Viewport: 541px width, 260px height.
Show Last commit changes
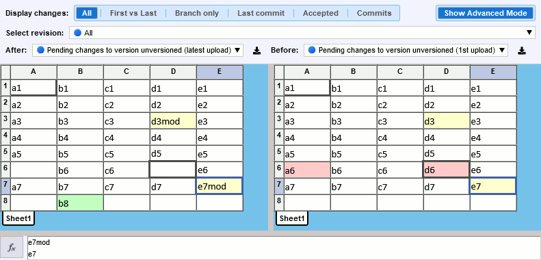click(x=261, y=13)
